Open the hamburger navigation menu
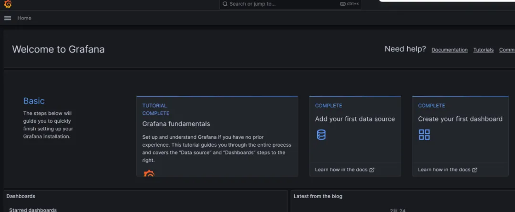 (x=8, y=18)
